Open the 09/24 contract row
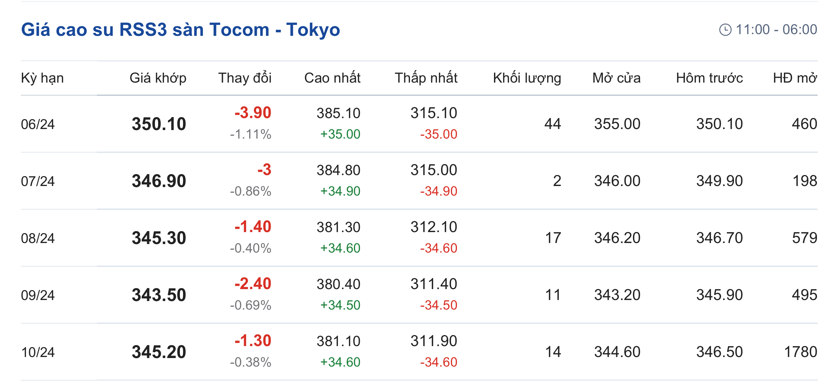This screenshot has width=833, height=385. pyautogui.click(x=38, y=295)
